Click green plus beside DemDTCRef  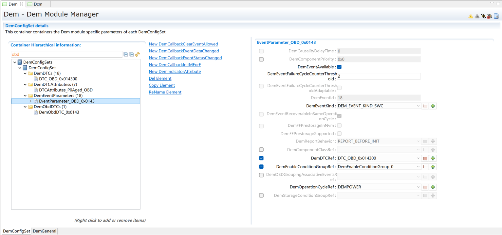433,158
